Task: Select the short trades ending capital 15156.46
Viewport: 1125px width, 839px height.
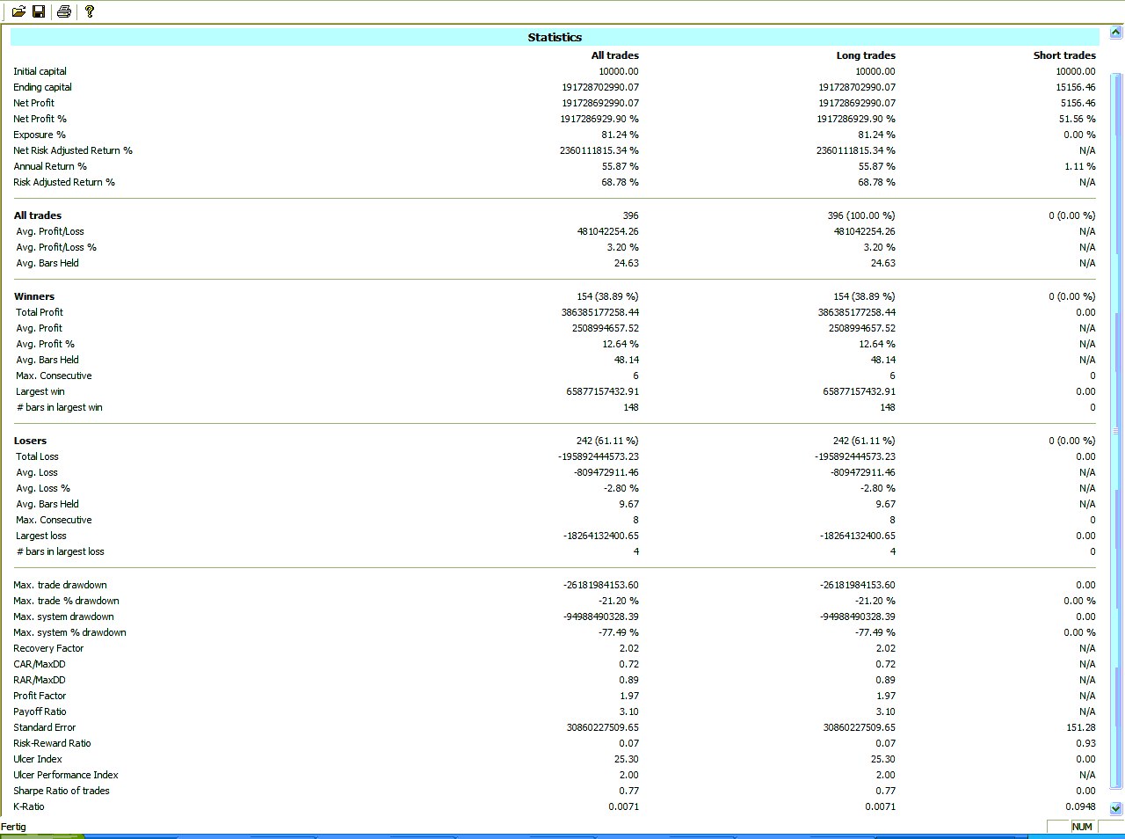Action: tap(1076, 87)
